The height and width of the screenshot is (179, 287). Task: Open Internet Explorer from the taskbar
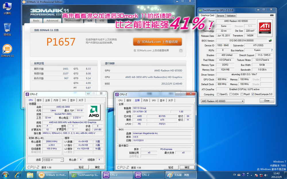pos(18,174)
